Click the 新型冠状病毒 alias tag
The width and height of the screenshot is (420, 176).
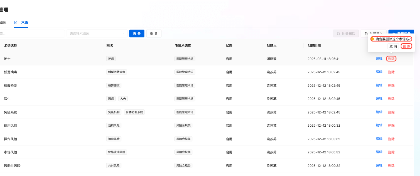(x=117, y=72)
